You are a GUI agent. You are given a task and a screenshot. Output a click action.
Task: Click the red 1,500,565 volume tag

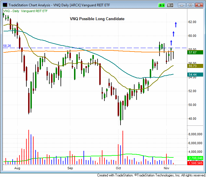(x=195, y=163)
